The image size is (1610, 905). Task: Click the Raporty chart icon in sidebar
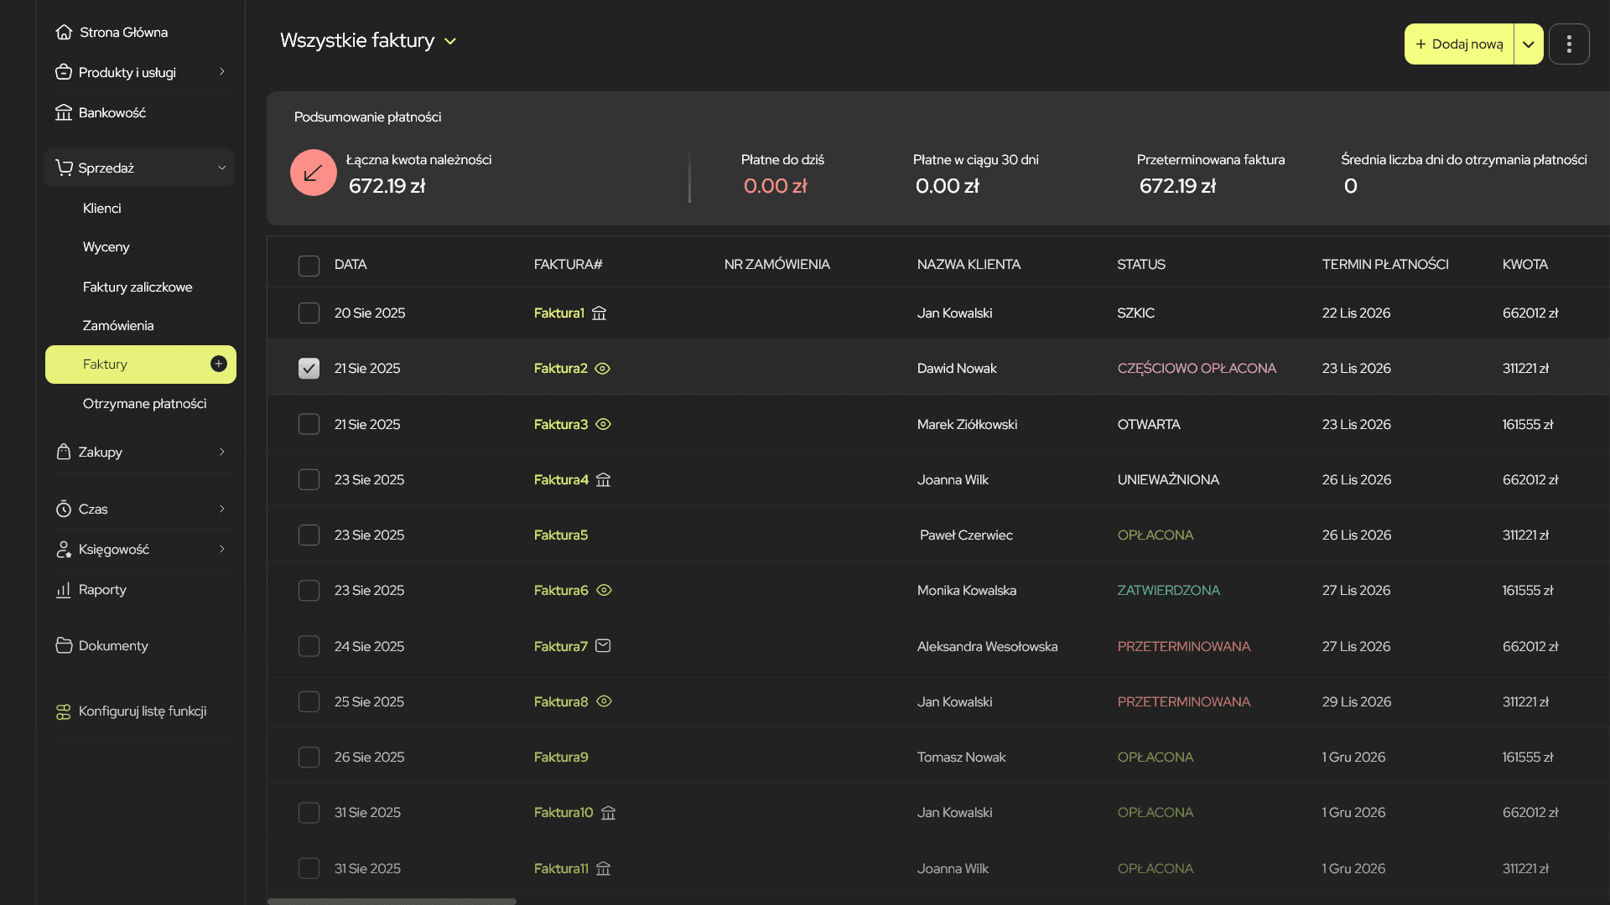[63, 590]
